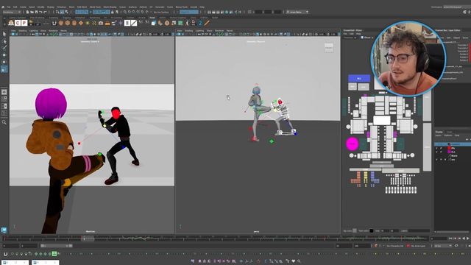The width and height of the screenshot is (471, 265).
Task: Open the user account dropdown in status line
Action: coord(297,12)
